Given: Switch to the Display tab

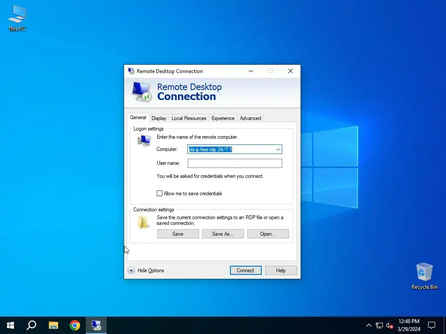Looking at the screenshot, I should [159, 118].
